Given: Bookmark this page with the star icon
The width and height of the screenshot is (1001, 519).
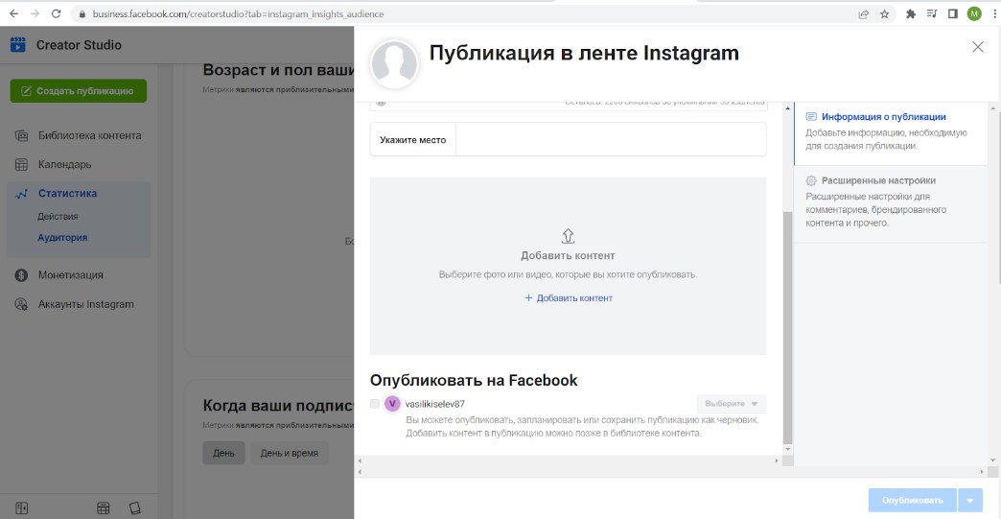Looking at the screenshot, I should pyautogui.click(x=885, y=13).
